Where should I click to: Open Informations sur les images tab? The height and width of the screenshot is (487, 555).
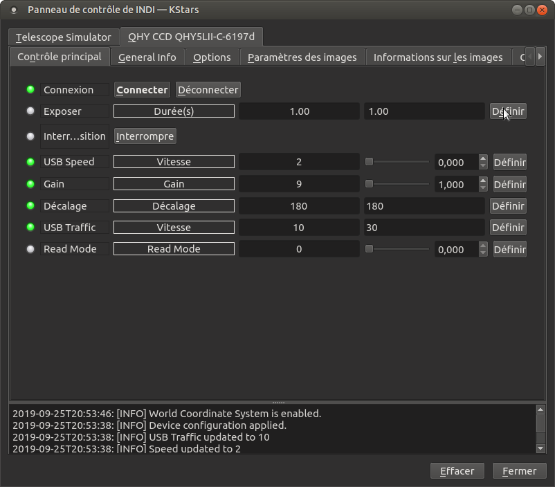[438, 57]
